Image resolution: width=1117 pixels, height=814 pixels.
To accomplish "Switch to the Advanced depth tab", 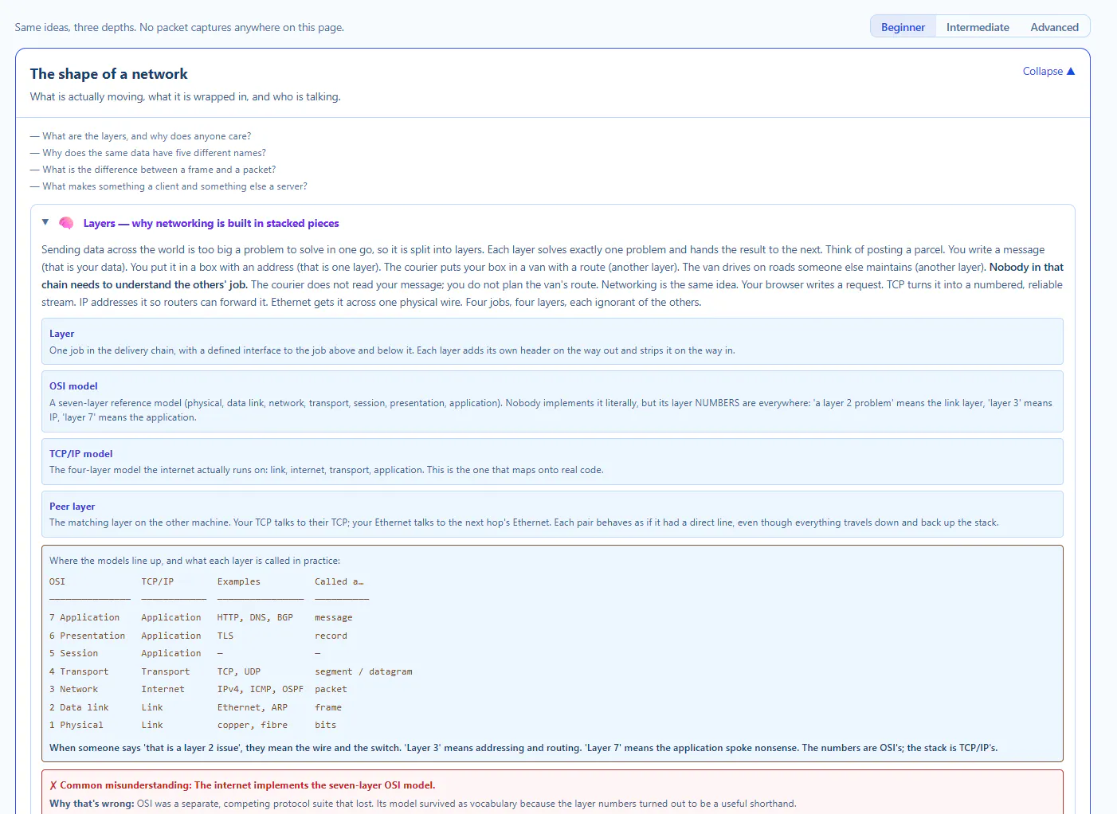I will (1054, 27).
